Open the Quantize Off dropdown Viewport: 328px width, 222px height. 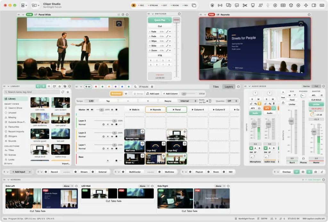[x=232, y=101]
